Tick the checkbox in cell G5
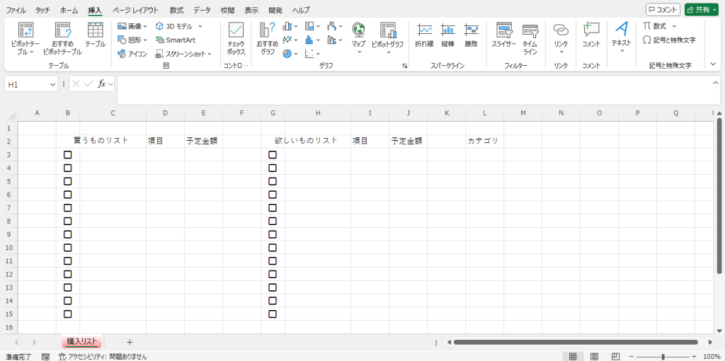Viewport: 725px width, 361px height. 273,181
